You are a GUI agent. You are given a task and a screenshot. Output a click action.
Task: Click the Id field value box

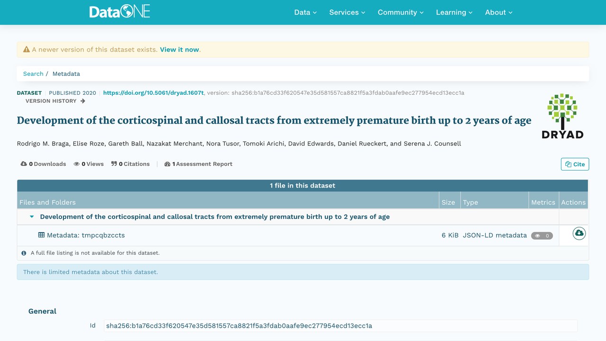340,326
